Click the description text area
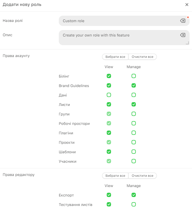The height and width of the screenshot is (210, 192). pyautogui.click(x=119, y=37)
